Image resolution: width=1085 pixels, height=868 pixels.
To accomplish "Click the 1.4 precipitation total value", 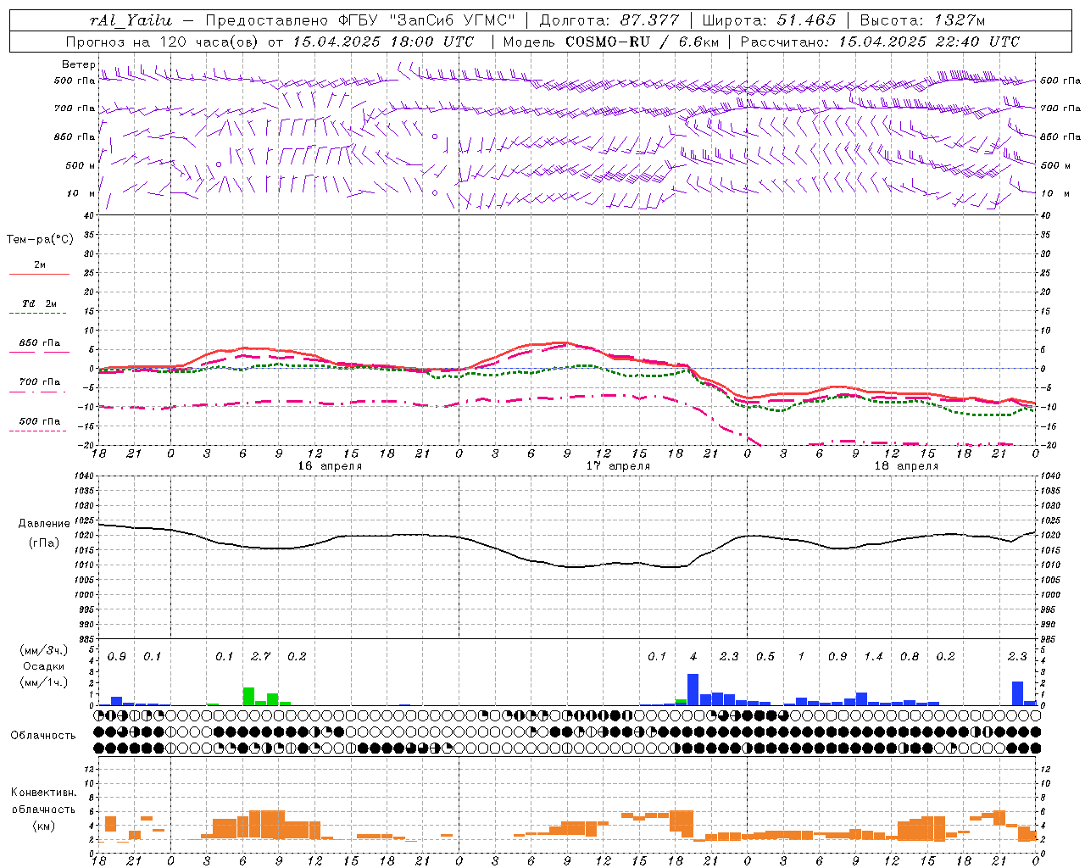I will pos(873,657).
